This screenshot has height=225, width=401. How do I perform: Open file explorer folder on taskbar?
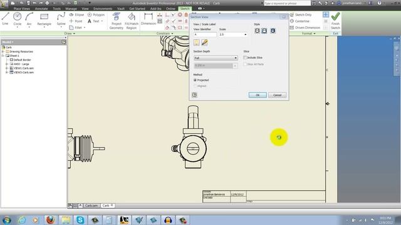[x=66, y=219]
